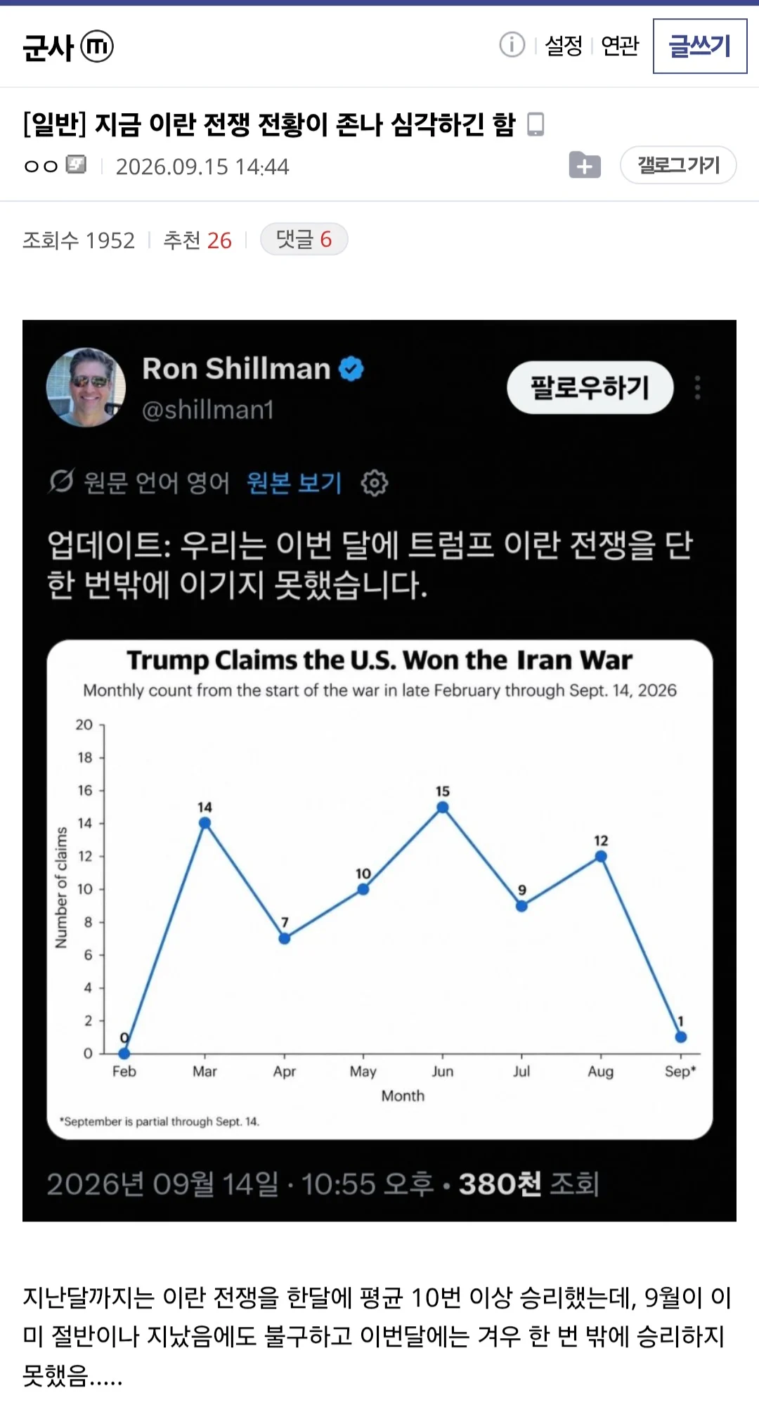The height and width of the screenshot is (1419, 759).
Task: Tap the mobile device icon next to post title
Action: 536,124
